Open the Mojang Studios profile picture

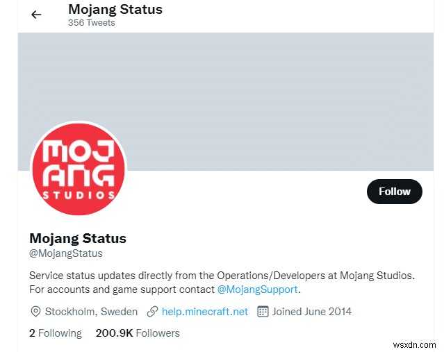(78, 169)
